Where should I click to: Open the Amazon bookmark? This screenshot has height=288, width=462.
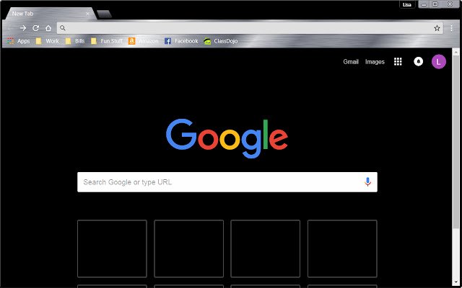(x=144, y=41)
